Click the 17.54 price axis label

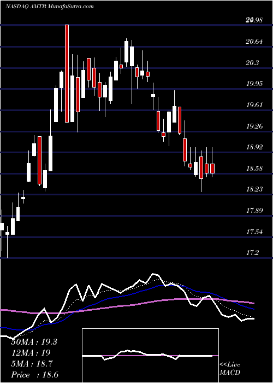254,231
